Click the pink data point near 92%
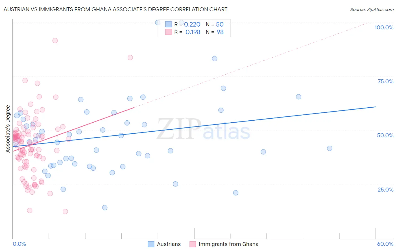 [x=55, y=41]
